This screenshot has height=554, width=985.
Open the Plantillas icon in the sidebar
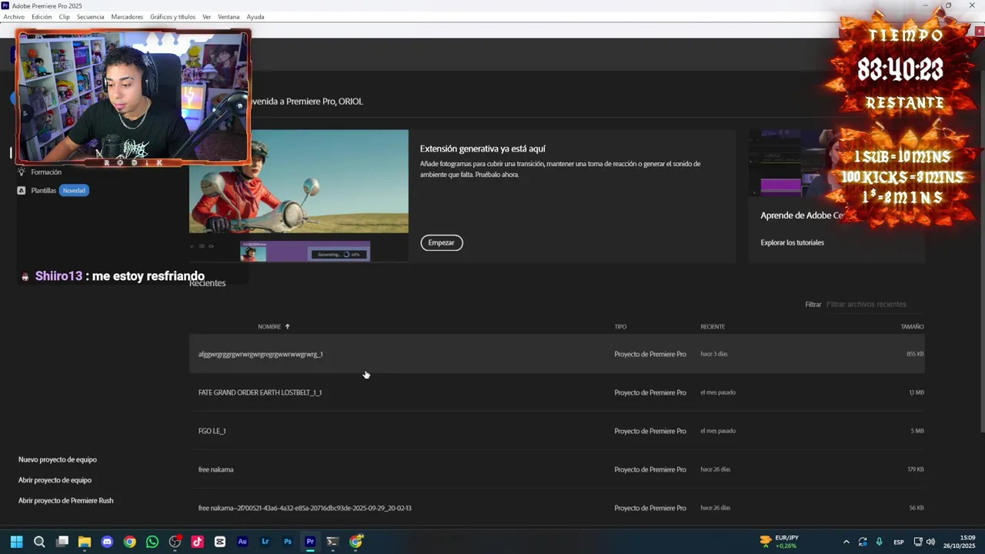(22, 191)
